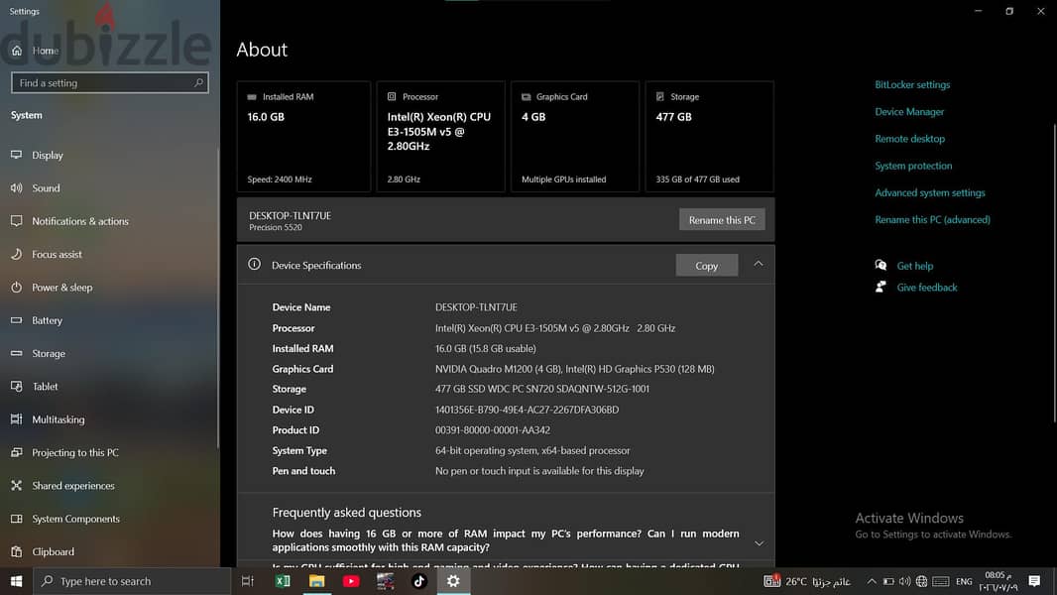Screen dimensions: 1057x595
Task: Expand the RAM performance FAQ question
Action: tap(760, 543)
